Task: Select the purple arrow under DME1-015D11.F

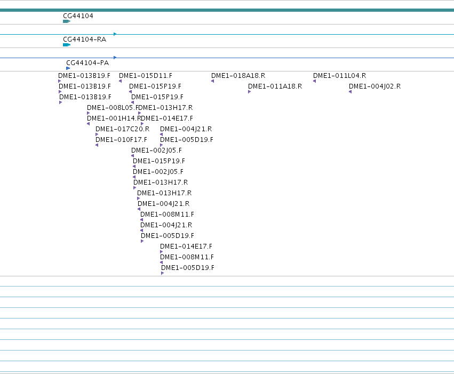Action: click(x=120, y=81)
